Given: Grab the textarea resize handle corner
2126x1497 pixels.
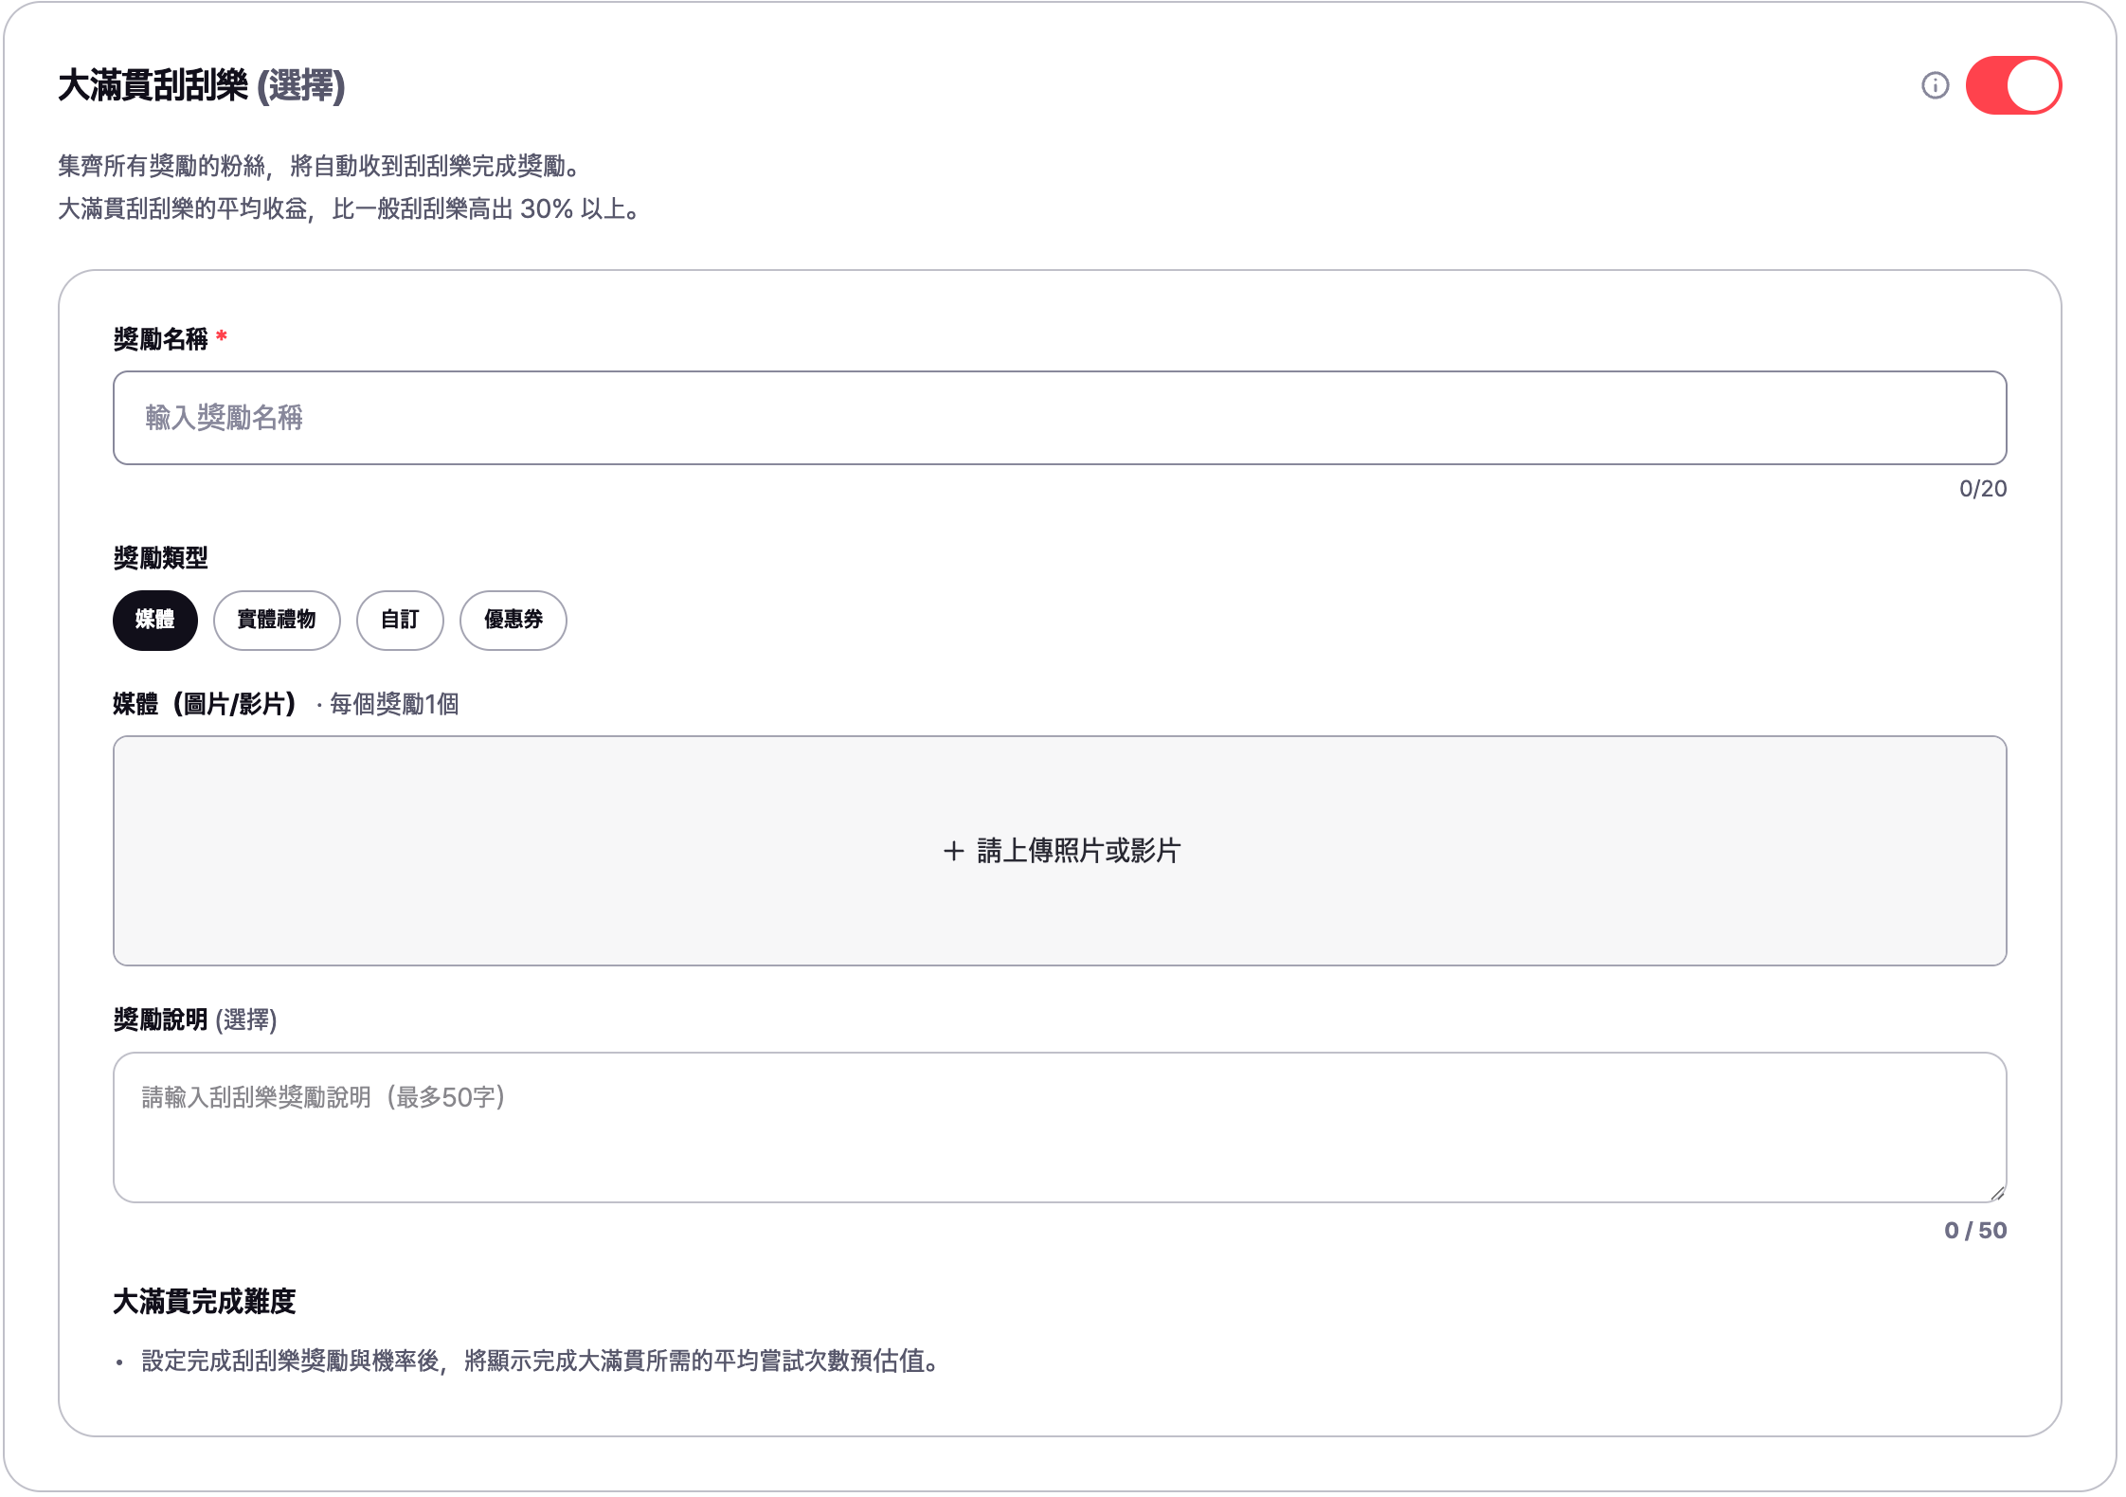Looking at the screenshot, I should click(x=1996, y=1193).
